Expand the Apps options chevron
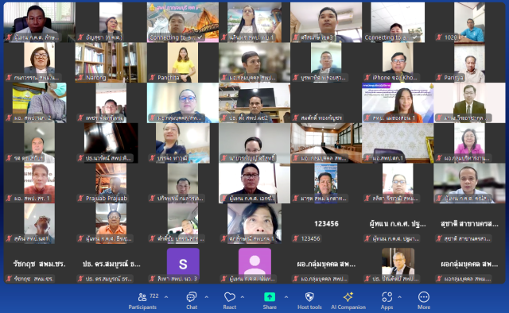This screenshot has width=509, height=313. coord(399,297)
